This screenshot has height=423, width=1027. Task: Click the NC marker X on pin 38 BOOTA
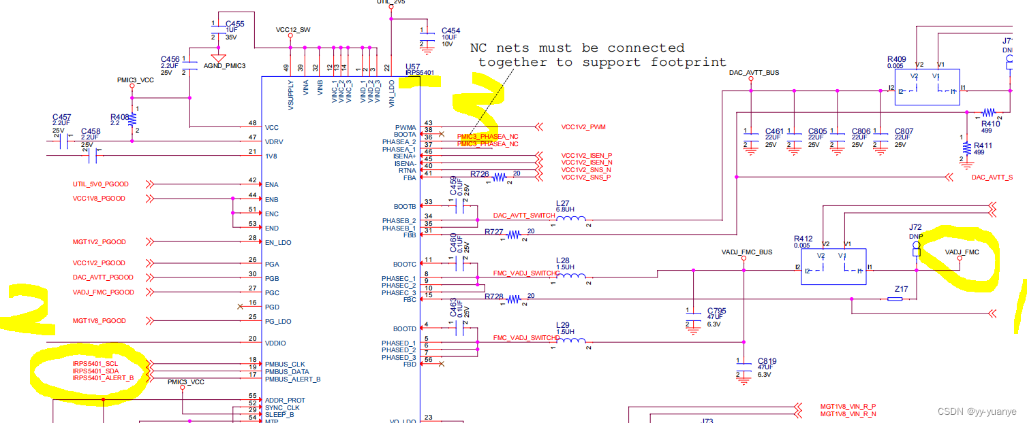(442, 133)
